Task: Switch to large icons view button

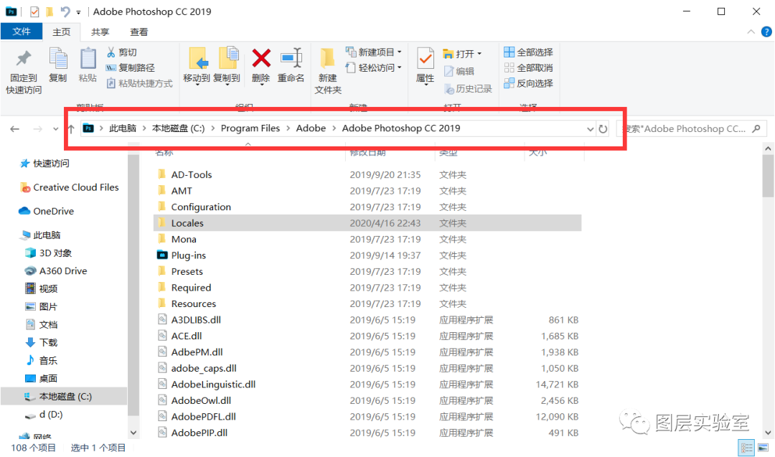Action: pyautogui.click(x=764, y=448)
